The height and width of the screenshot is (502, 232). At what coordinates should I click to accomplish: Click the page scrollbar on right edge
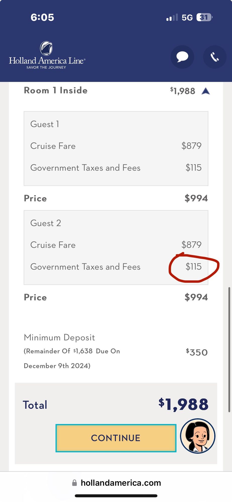coord(229,350)
